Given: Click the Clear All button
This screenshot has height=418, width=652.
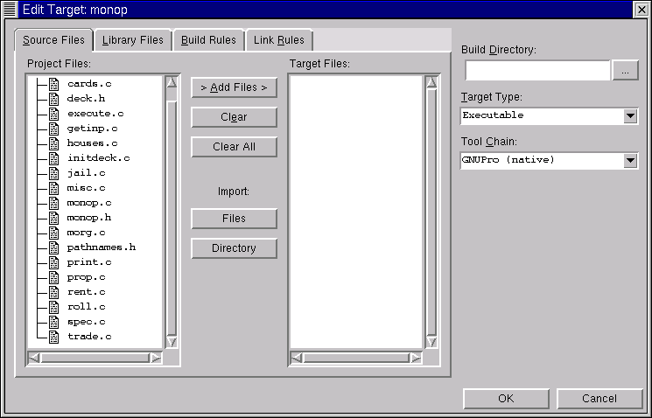Looking at the screenshot, I should [x=234, y=147].
